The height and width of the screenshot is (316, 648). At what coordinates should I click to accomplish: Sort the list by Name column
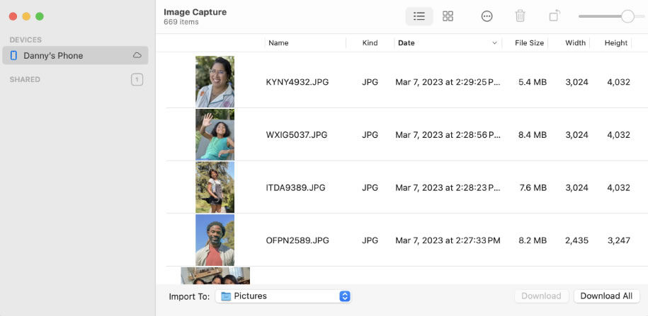278,43
